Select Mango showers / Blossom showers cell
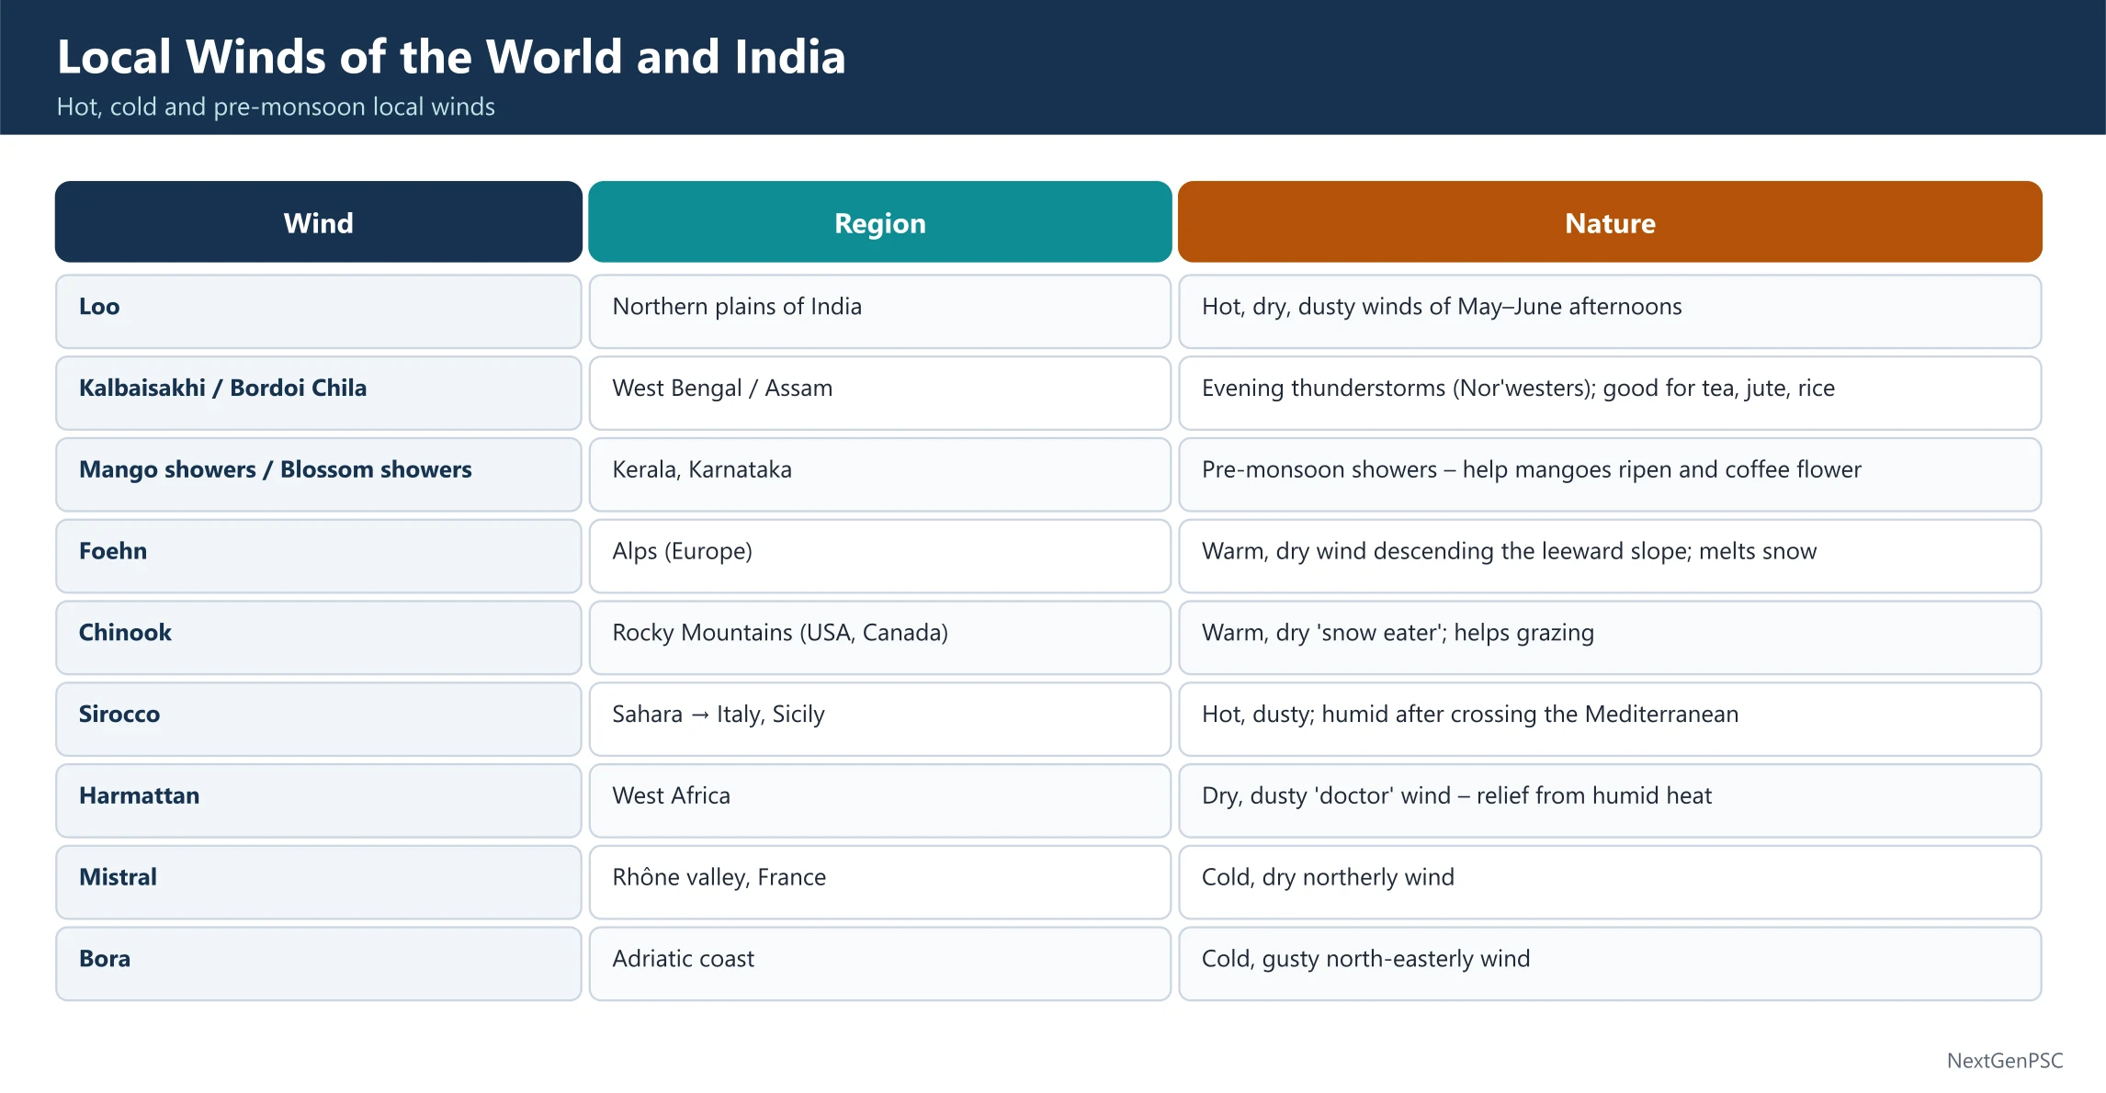2106x1093 pixels. [319, 475]
